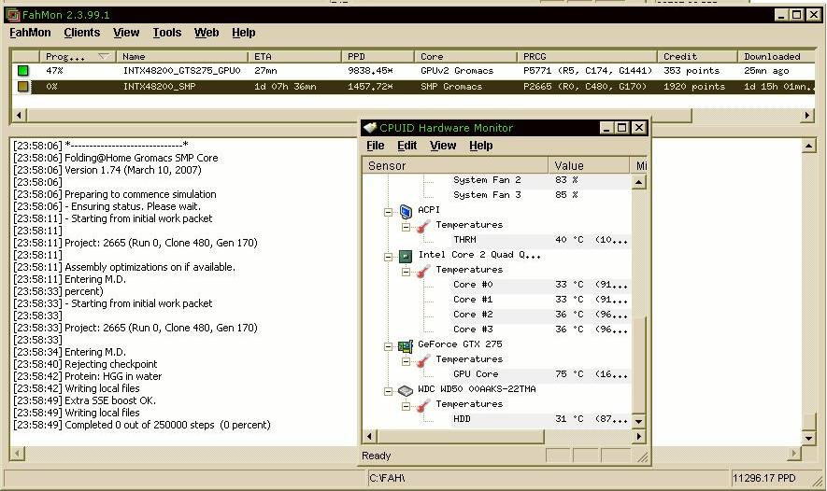Collapse Temperatures node under WDC WD50

click(406, 406)
